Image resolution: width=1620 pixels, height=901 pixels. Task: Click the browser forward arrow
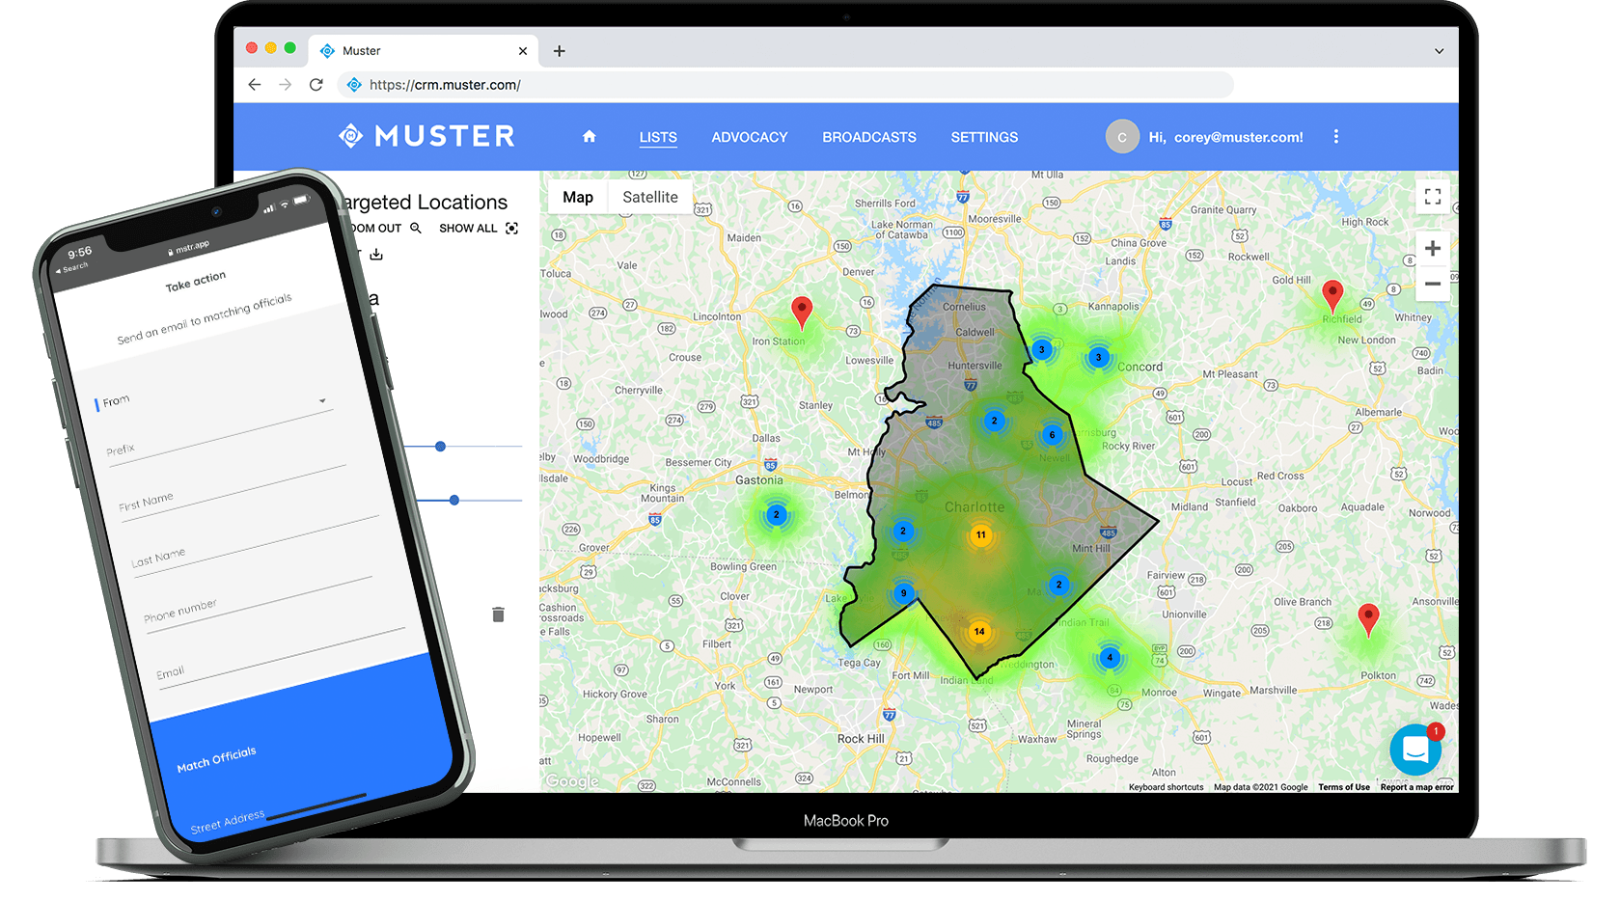tap(285, 85)
